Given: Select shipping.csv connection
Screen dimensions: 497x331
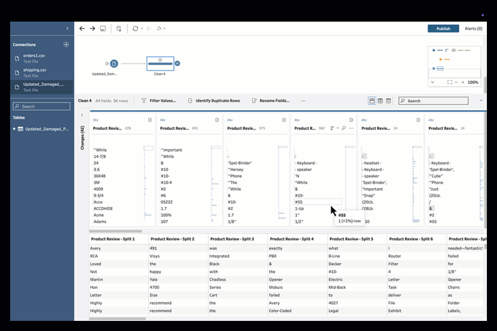Looking at the screenshot, I should click(41, 73).
